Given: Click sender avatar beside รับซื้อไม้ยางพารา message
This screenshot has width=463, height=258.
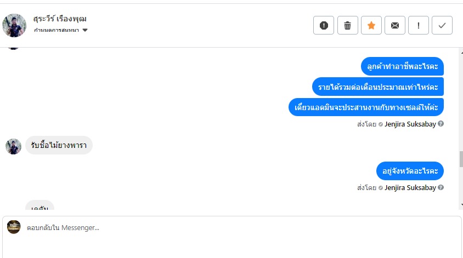Looking at the screenshot, I should (x=13, y=146).
